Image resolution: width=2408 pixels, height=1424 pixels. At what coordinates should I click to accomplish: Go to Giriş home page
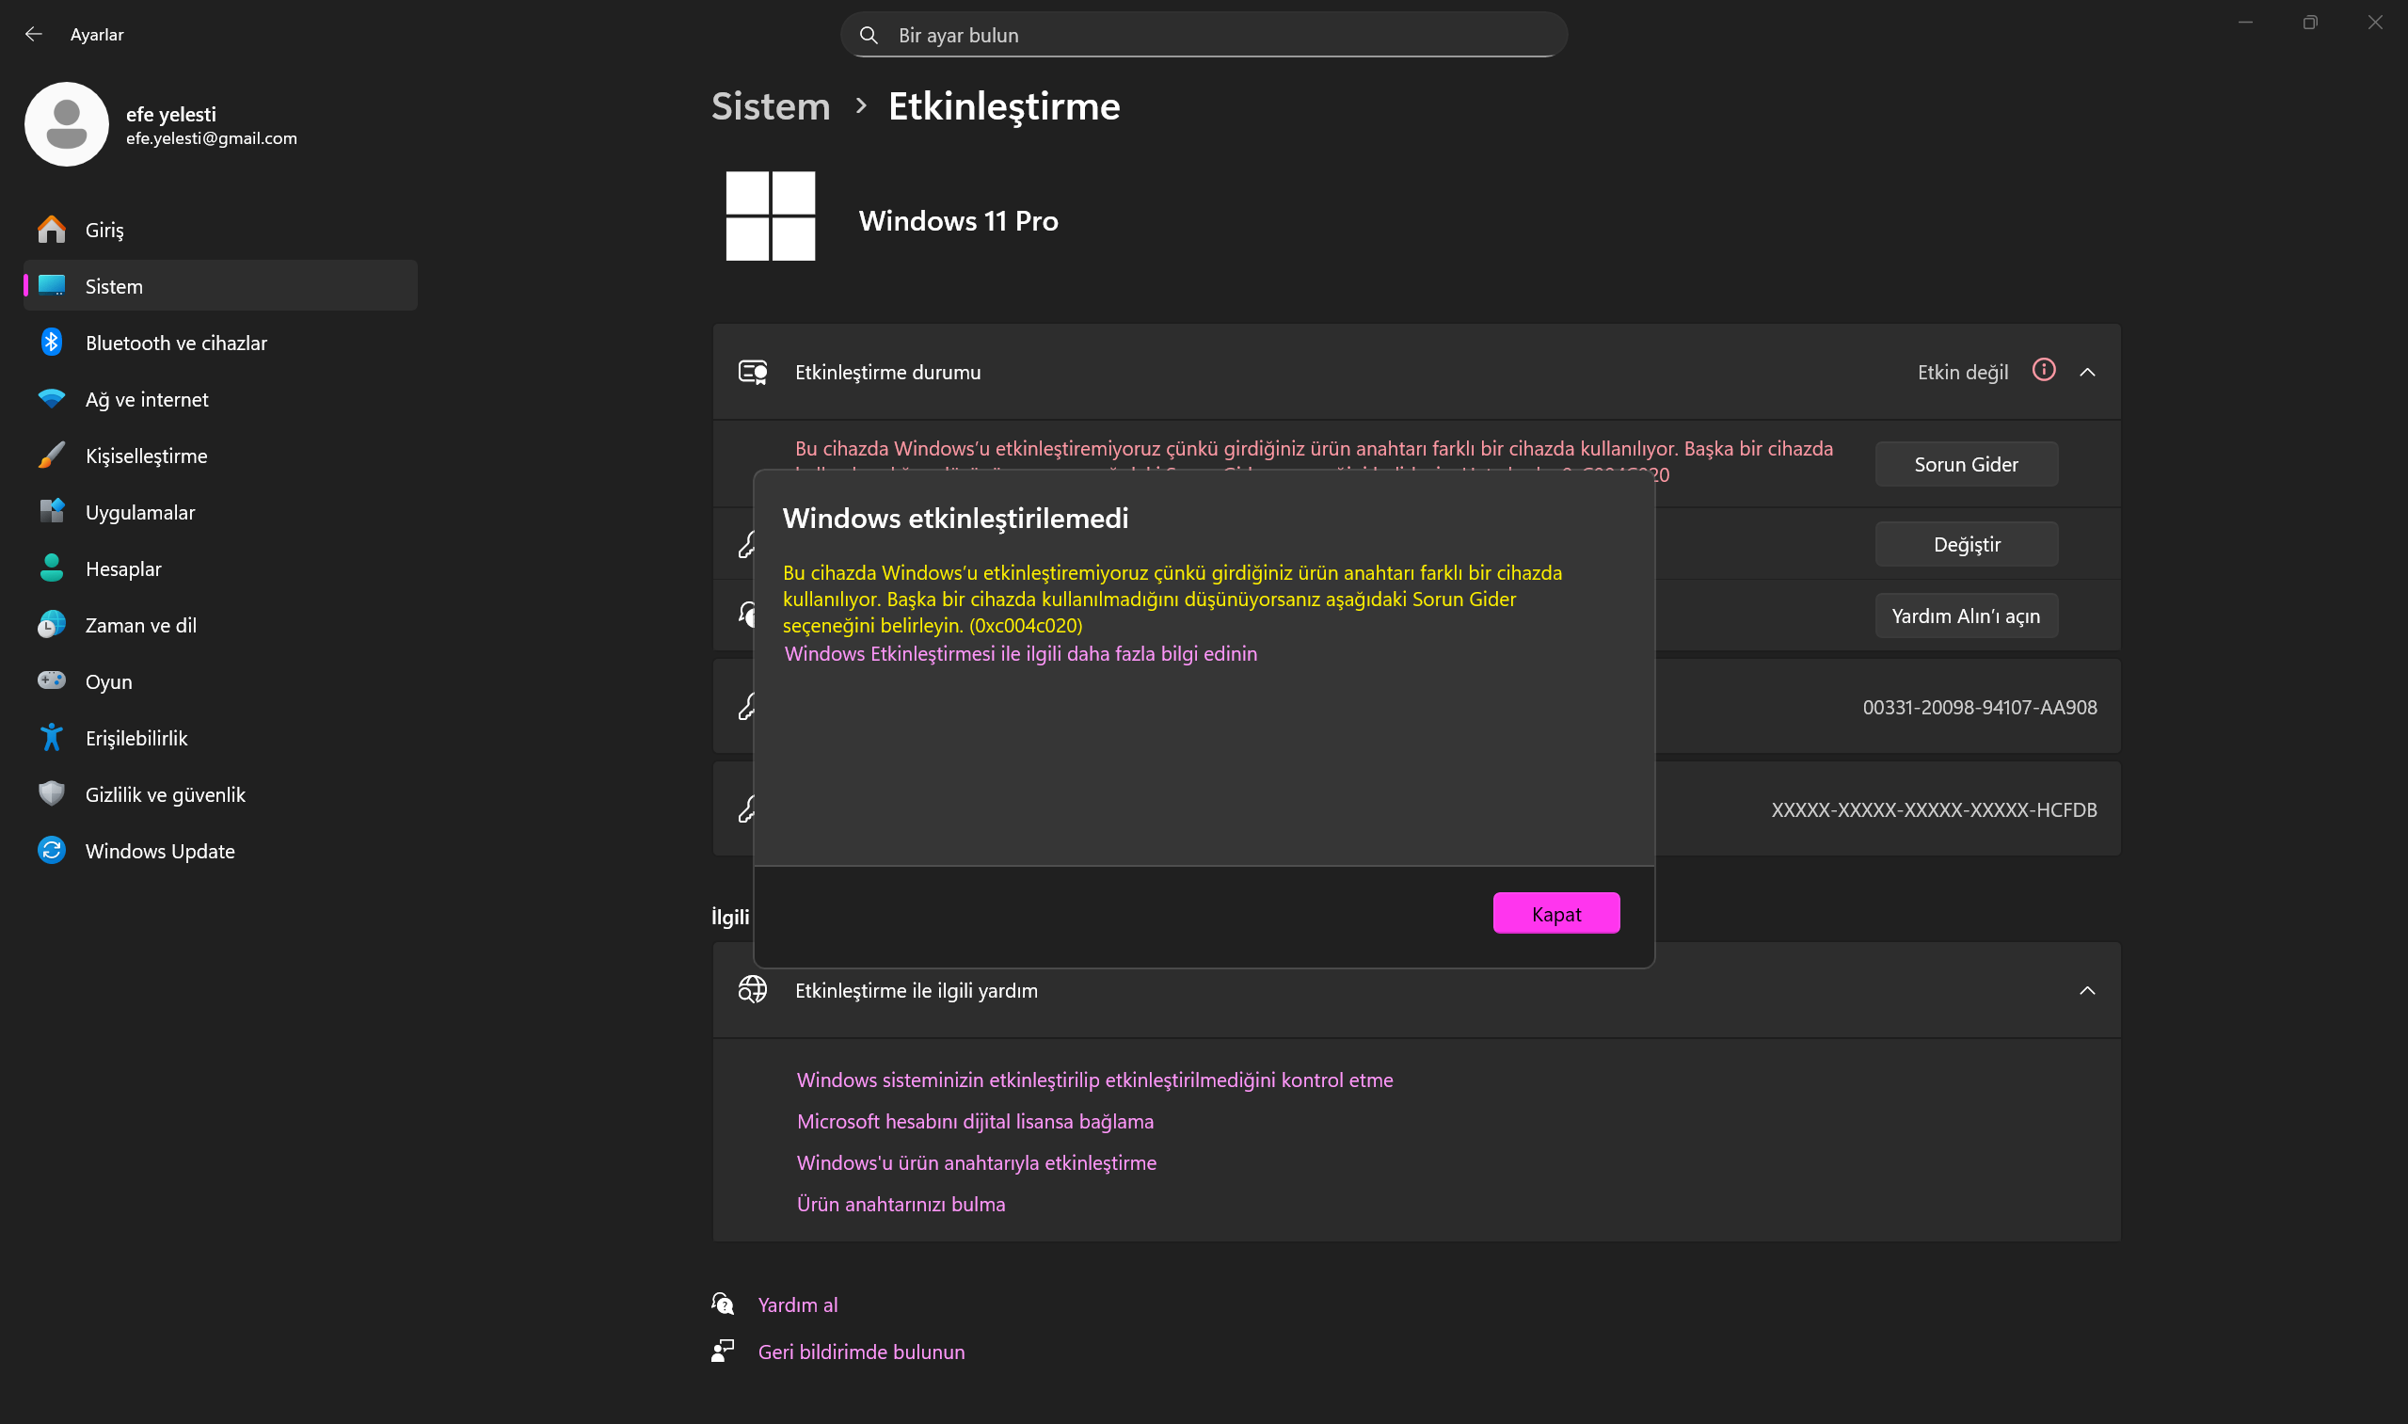tap(220, 231)
